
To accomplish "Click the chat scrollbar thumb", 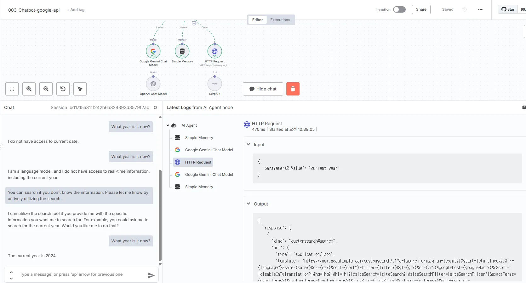I will [160, 216].
